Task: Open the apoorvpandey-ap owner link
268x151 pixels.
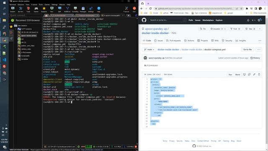Action: click(156, 29)
